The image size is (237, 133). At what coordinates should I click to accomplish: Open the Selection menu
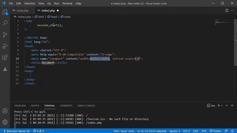click(30, 3)
